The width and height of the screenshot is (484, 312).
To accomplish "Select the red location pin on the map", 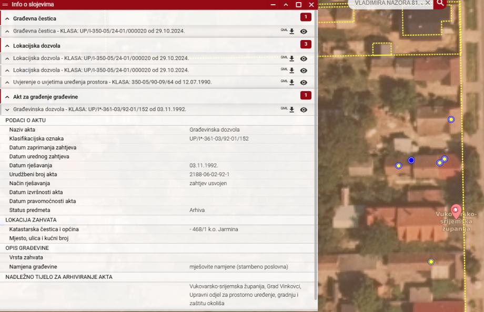I will coord(456,211).
